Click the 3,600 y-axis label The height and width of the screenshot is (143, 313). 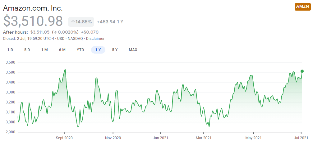click(10, 62)
